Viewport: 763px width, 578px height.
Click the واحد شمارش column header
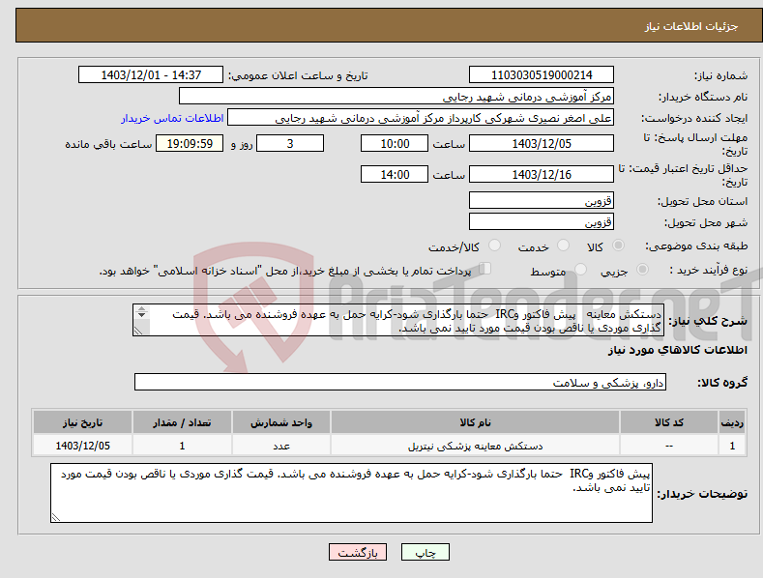tap(281, 422)
